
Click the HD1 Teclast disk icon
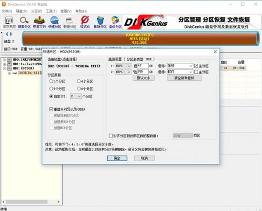pos(10,64)
